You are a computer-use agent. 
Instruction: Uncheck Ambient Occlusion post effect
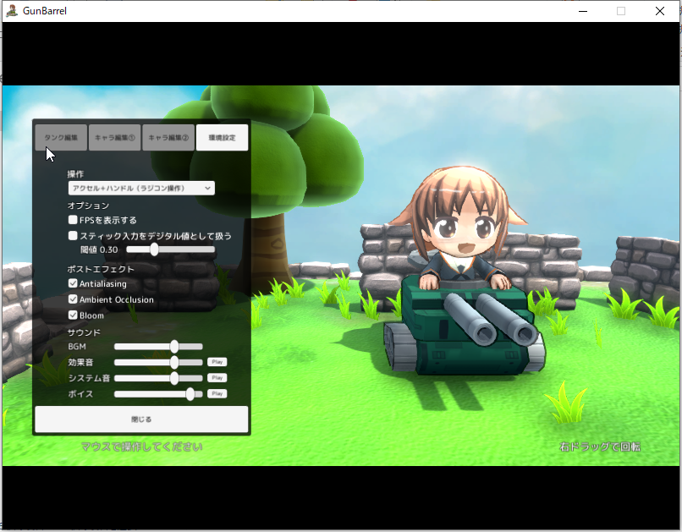click(x=73, y=299)
